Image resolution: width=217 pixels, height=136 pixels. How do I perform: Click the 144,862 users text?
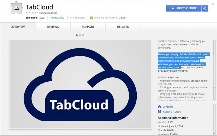78,18
